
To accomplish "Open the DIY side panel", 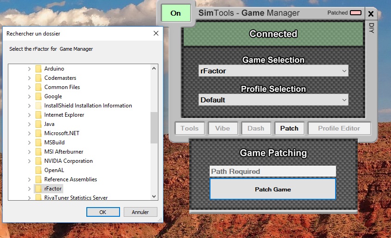I will tap(372, 28).
